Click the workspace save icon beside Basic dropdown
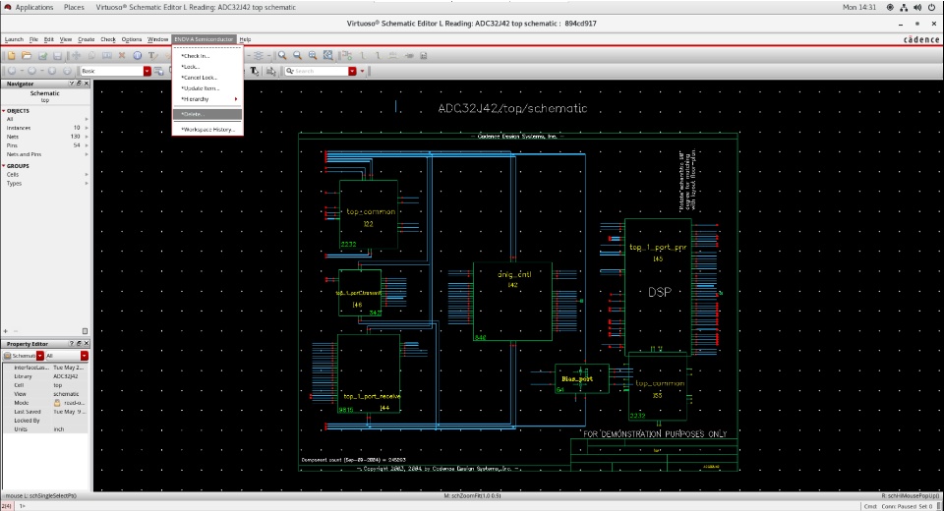 (x=159, y=71)
